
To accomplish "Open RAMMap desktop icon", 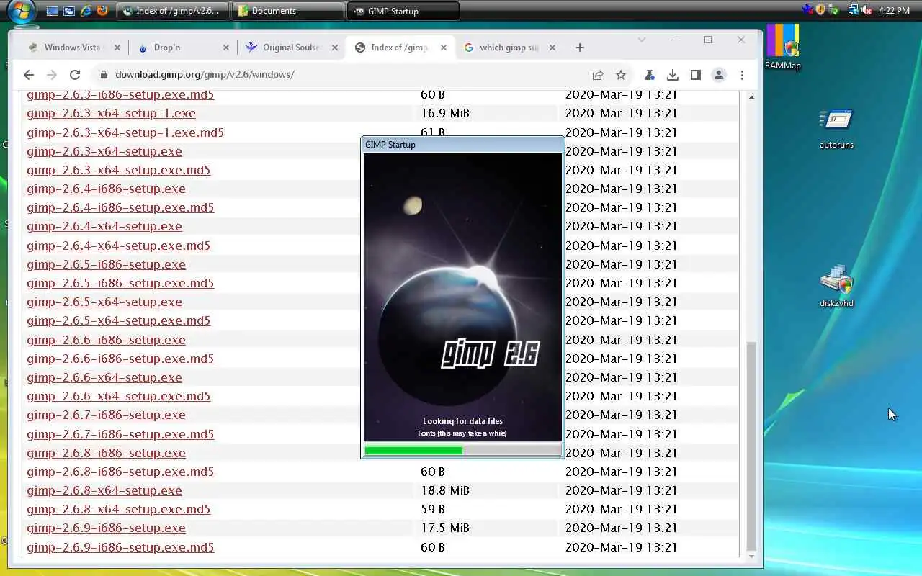I will 782,48.
